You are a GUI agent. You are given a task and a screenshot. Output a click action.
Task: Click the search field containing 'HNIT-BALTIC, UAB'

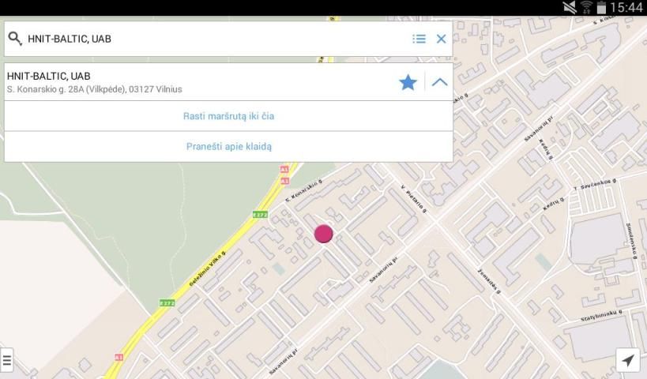click(x=213, y=39)
